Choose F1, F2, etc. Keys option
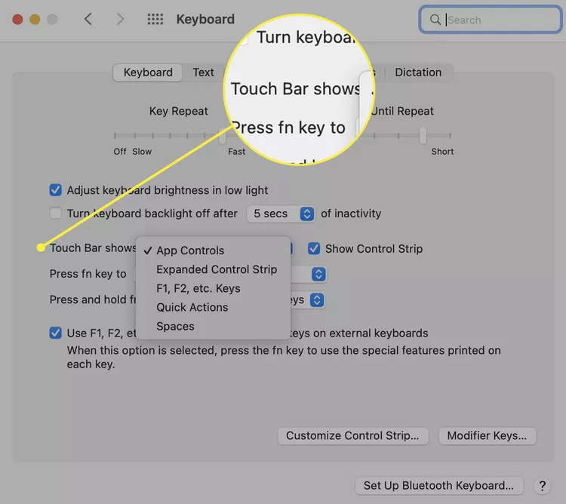Image resolution: width=566 pixels, height=504 pixels. tap(214, 288)
